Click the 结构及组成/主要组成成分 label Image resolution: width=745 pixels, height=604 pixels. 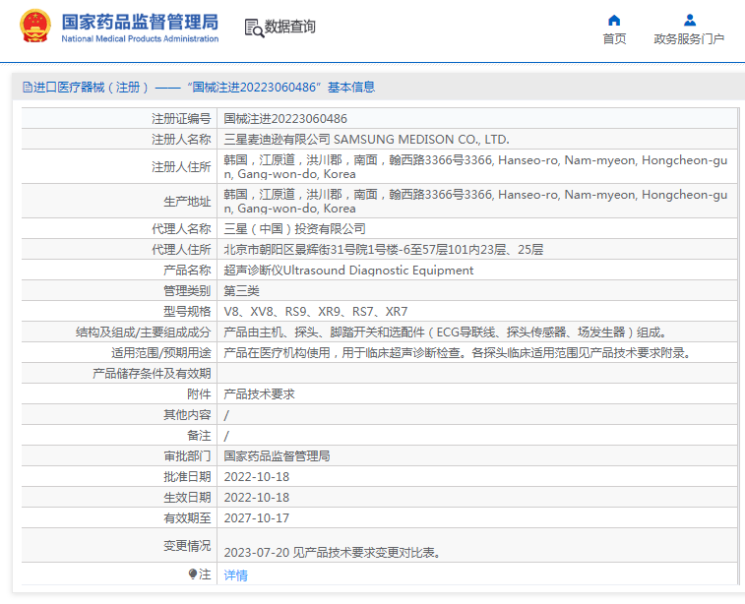[x=143, y=332]
